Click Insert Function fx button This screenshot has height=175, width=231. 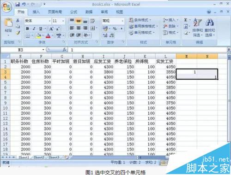(x=65, y=50)
